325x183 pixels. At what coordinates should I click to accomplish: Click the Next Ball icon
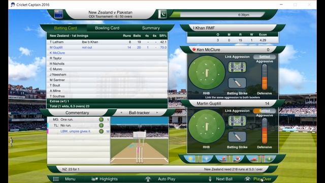click(x=210, y=179)
